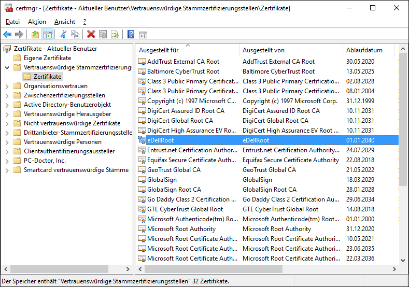Collapse Vertrauenswürdige Stammzertifizierungsstellen tree node
The height and width of the screenshot is (287, 409).
pos(7,67)
